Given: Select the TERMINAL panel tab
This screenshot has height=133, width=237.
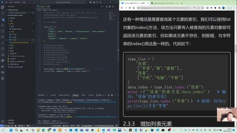Looking at the screenshot, I should coord(76,95).
